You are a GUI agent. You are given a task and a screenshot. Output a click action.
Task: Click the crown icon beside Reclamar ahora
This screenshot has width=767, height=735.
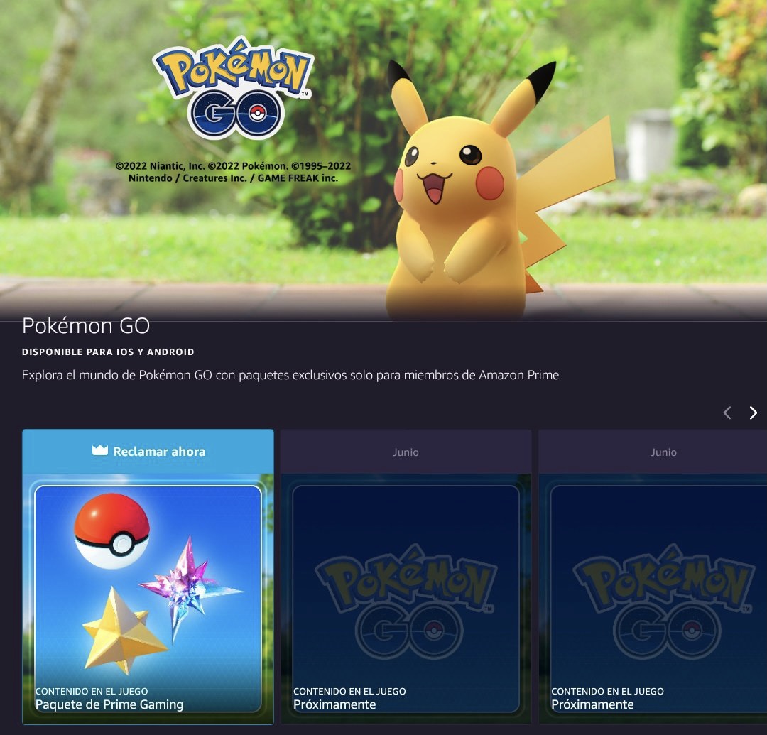click(x=100, y=450)
